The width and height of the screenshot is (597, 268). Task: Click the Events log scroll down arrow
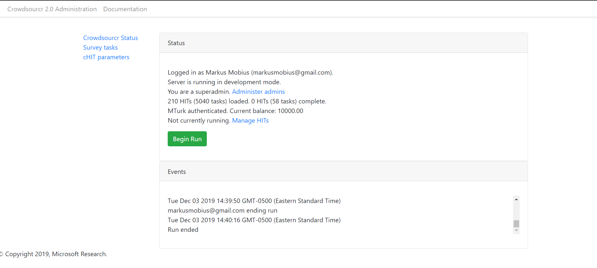click(516, 231)
